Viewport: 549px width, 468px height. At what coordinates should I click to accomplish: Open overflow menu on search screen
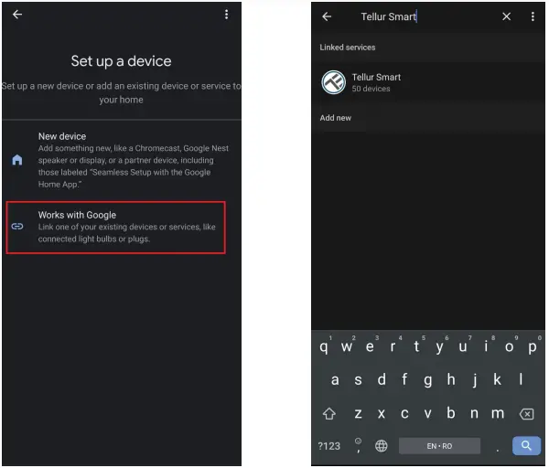[x=533, y=16]
